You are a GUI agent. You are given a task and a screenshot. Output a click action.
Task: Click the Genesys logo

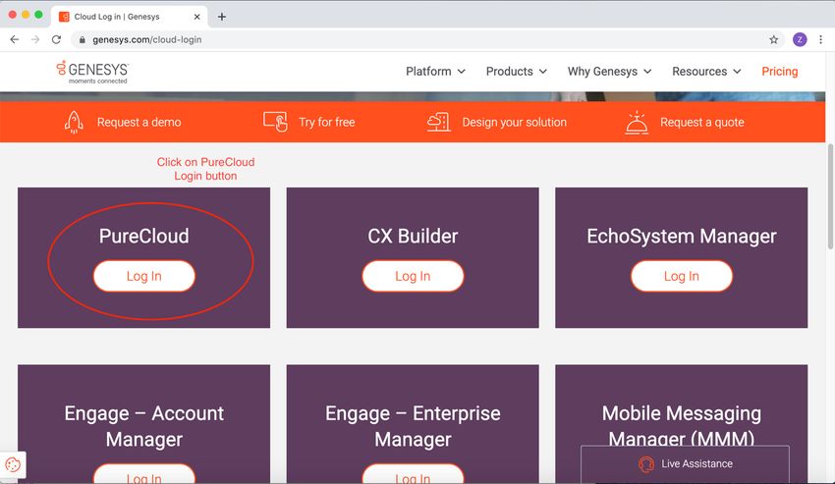point(92,72)
